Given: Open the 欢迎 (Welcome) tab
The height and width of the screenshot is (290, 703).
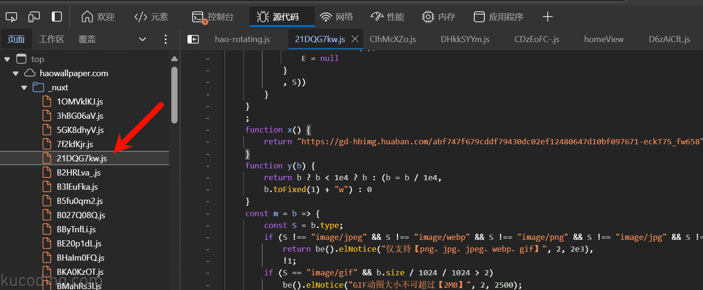Looking at the screenshot, I should pyautogui.click(x=98, y=17).
